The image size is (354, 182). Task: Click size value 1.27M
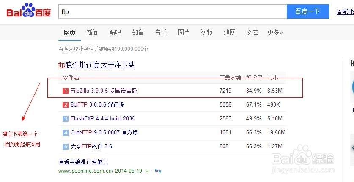tap(275, 147)
